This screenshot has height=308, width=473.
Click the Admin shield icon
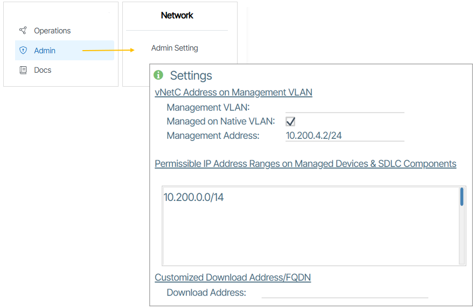(23, 51)
